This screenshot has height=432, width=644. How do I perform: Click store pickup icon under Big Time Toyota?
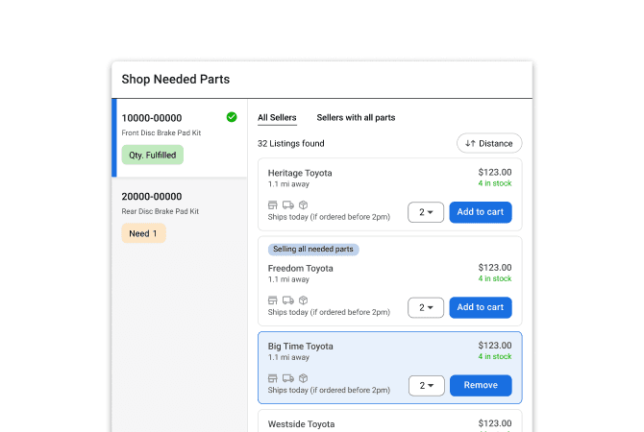pyautogui.click(x=273, y=378)
